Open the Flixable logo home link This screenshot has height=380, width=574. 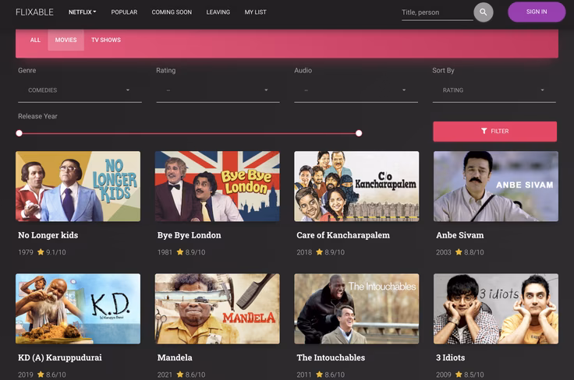pyautogui.click(x=34, y=12)
